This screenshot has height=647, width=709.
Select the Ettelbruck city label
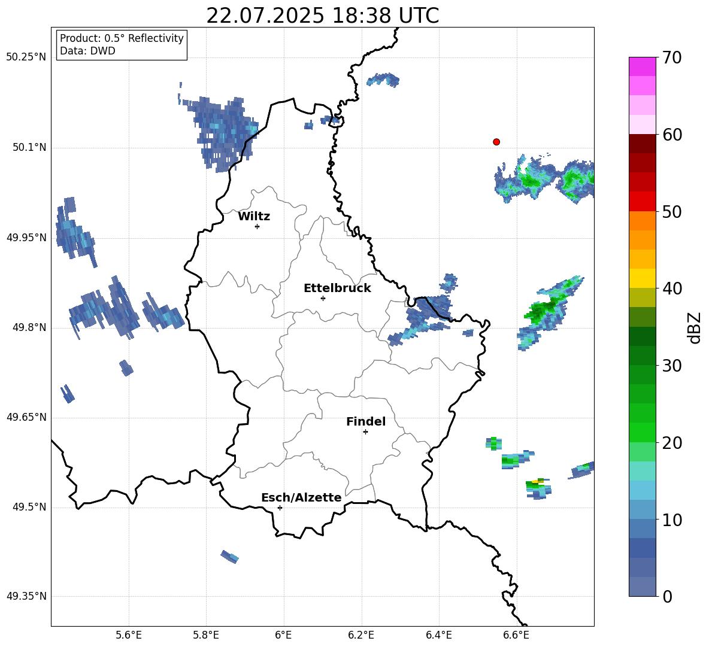click(337, 288)
